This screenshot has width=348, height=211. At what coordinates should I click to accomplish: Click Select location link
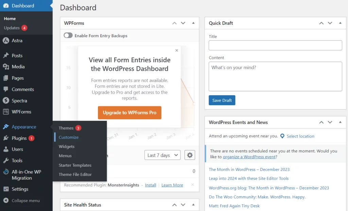pyautogui.click(x=300, y=136)
